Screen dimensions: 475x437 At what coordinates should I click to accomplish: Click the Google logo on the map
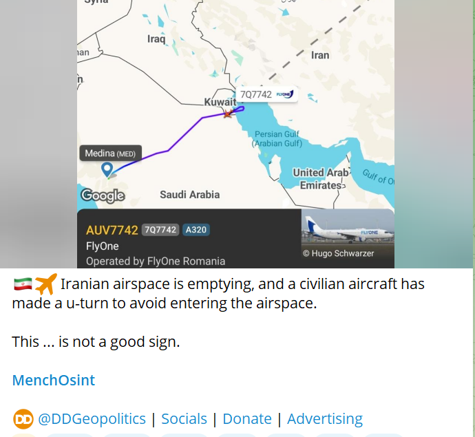point(103,195)
